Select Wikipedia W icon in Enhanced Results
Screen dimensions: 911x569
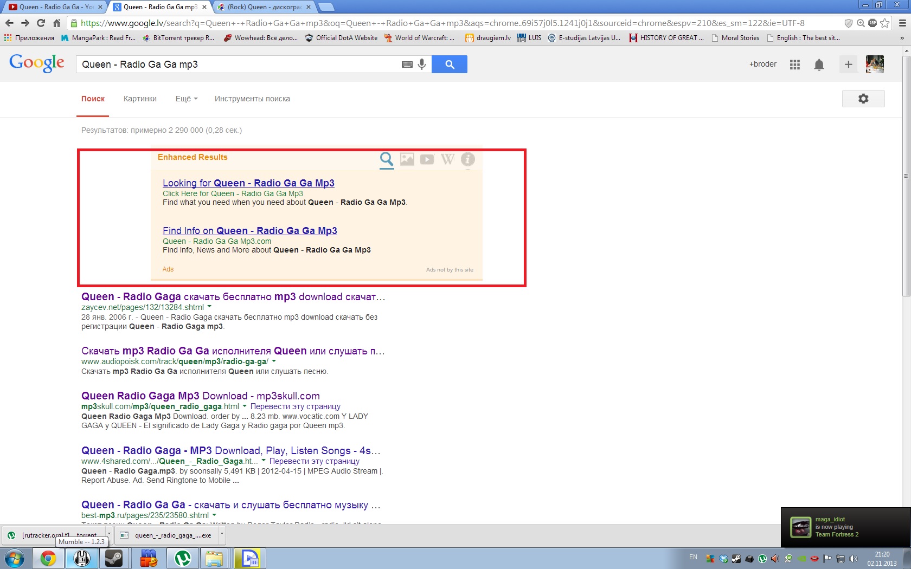coord(447,159)
